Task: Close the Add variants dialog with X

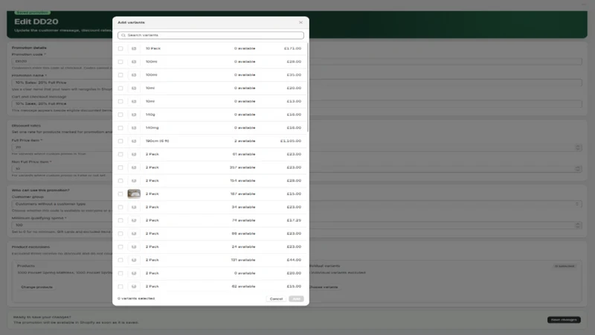Action: 300,22
